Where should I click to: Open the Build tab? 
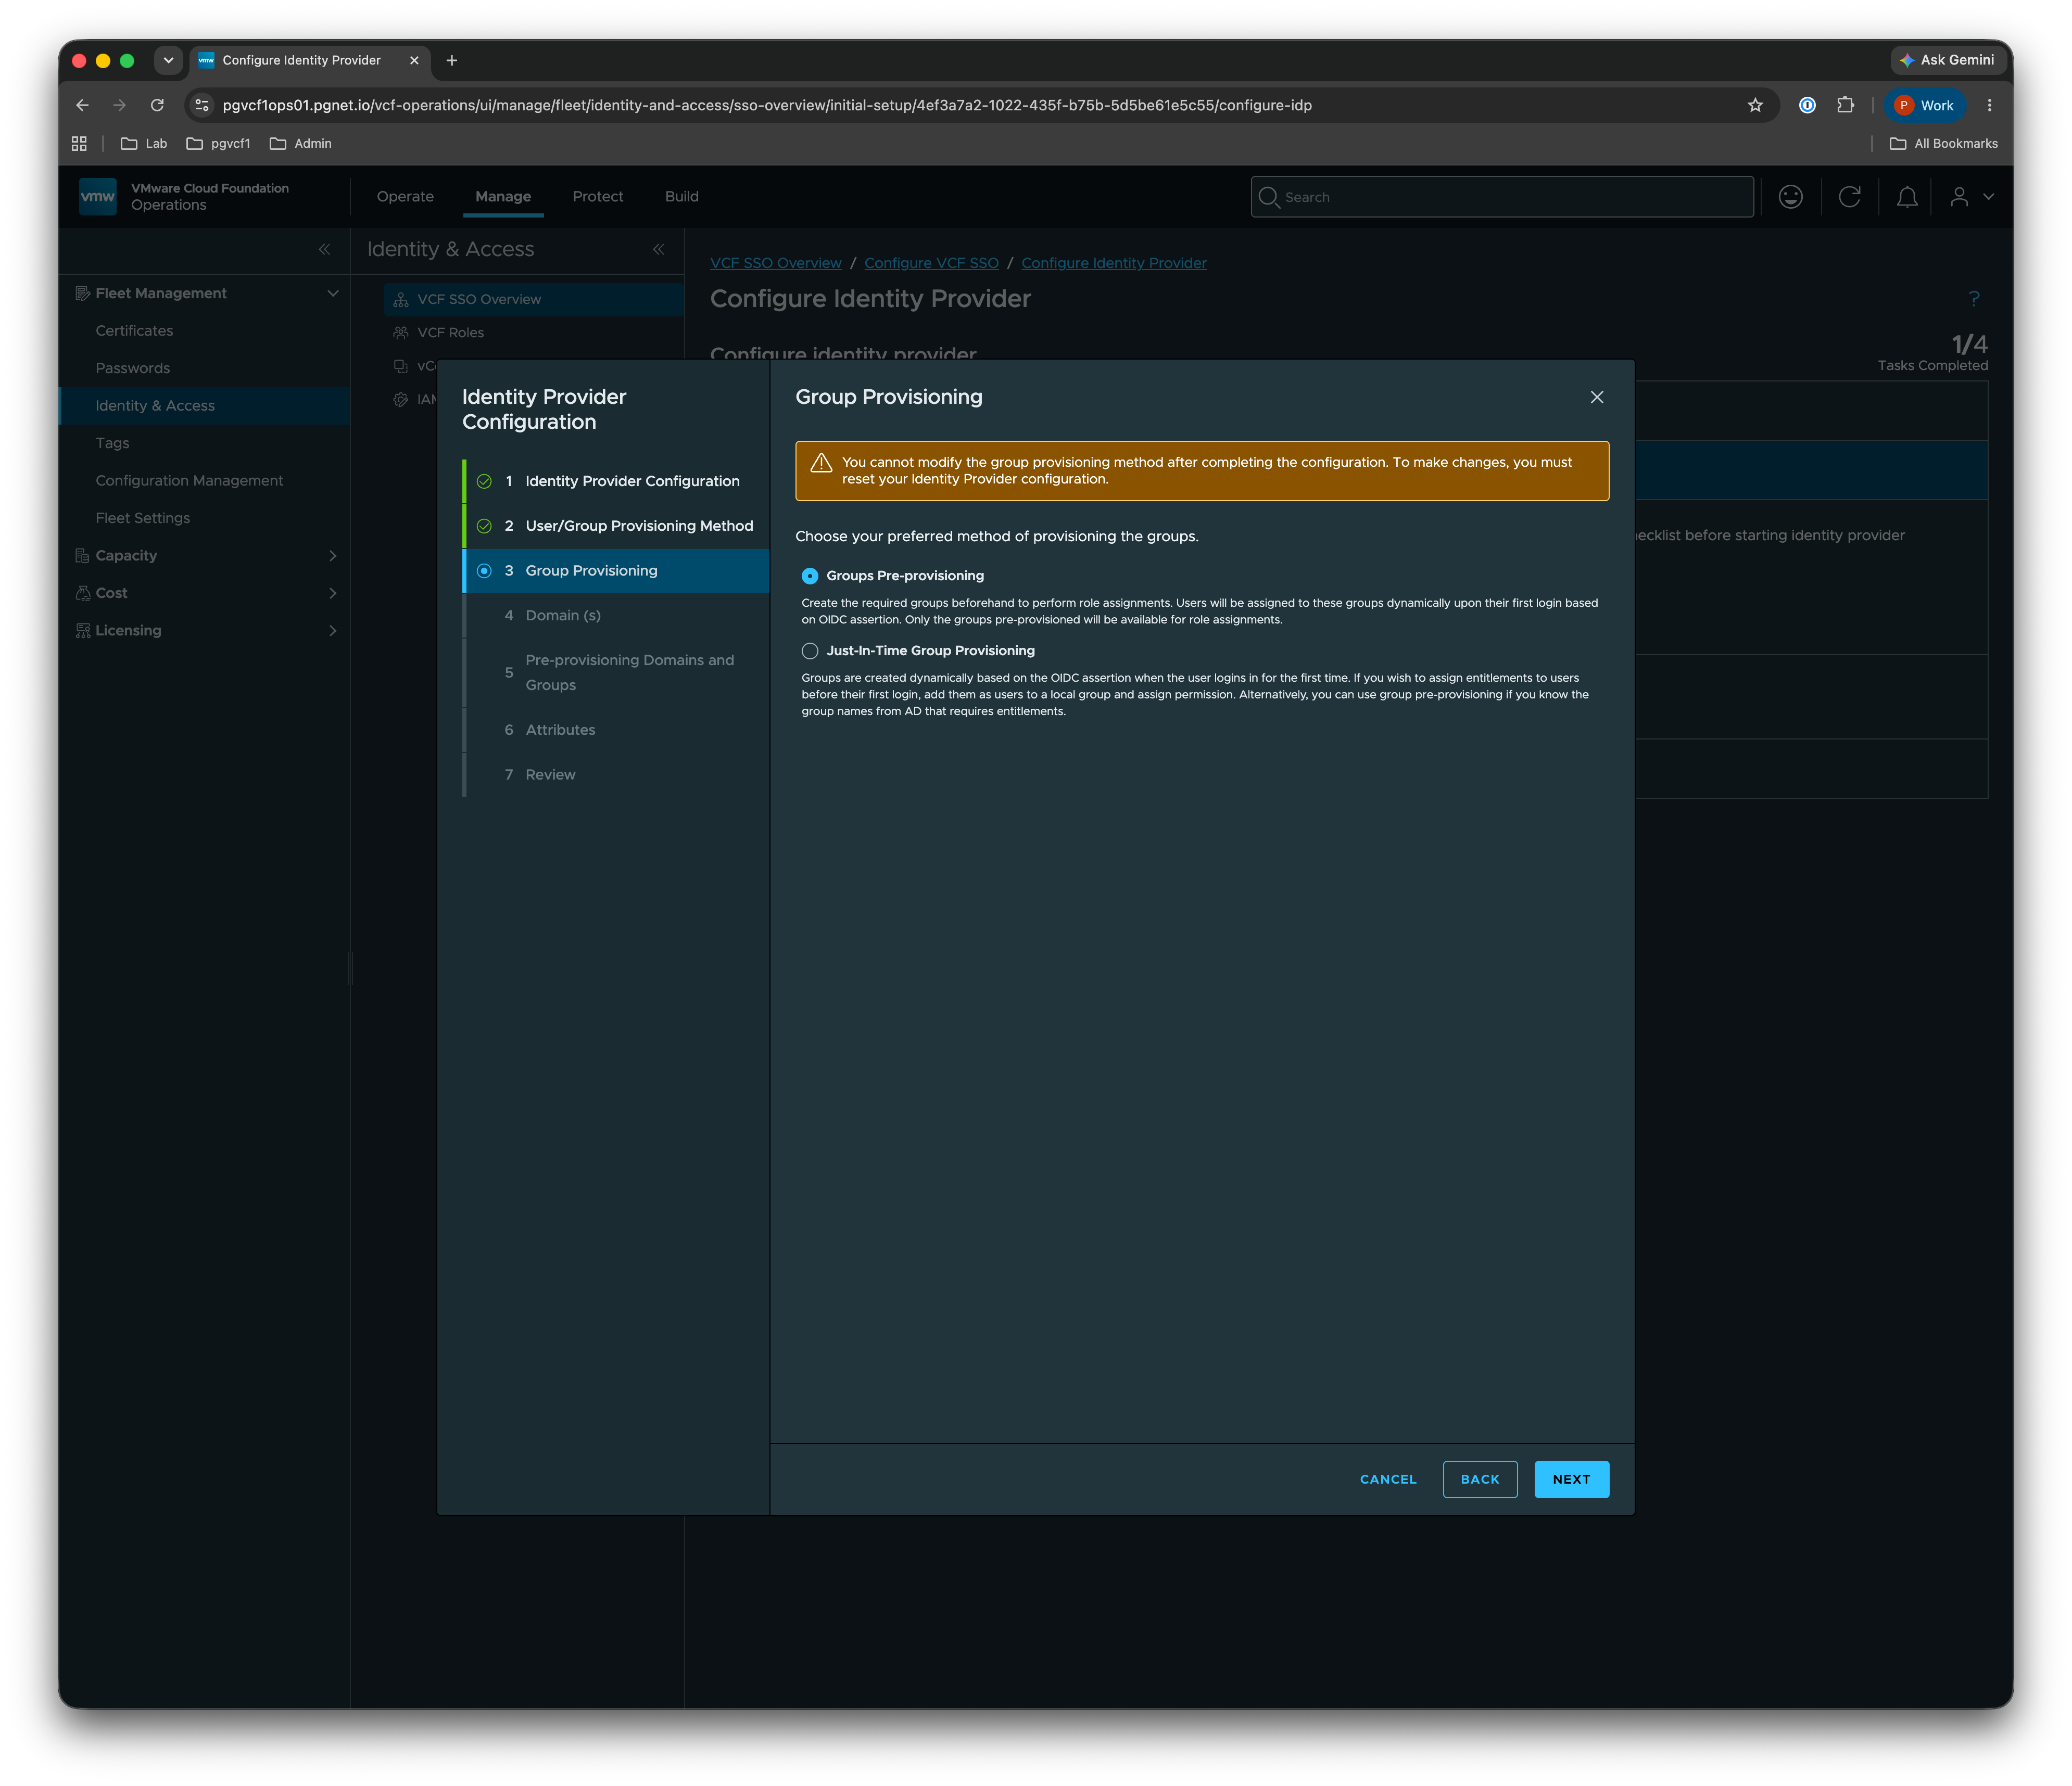pyautogui.click(x=681, y=197)
